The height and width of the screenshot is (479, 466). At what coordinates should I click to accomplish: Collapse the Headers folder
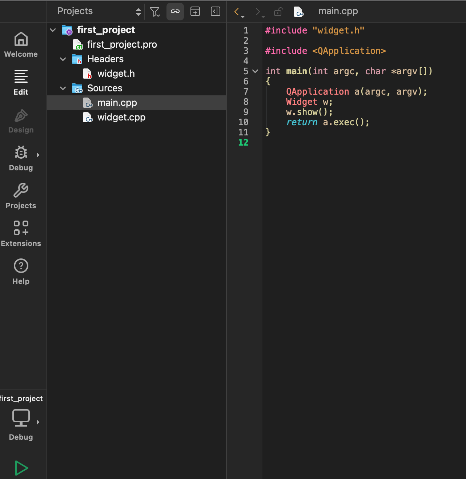tap(63, 59)
